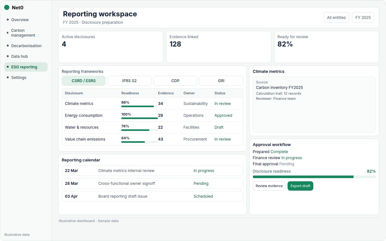Image resolution: width=386 pixels, height=241 pixels.
Task: Select the Energy consumption disclosure row
Action: click(152, 116)
